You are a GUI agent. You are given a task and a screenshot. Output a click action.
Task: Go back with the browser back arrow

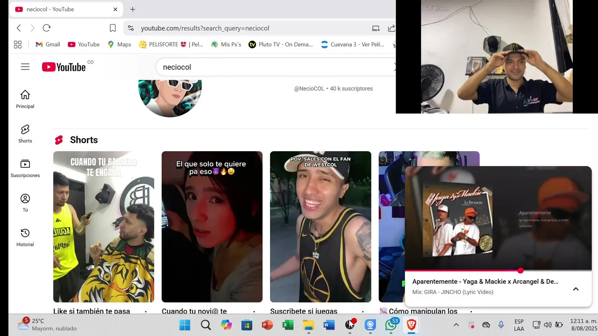tap(19, 28)
